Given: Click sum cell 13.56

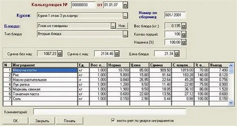Looking at the screenshot, I should pos(160,94).
